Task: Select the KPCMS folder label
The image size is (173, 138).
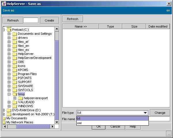Action: pos(23,70)
